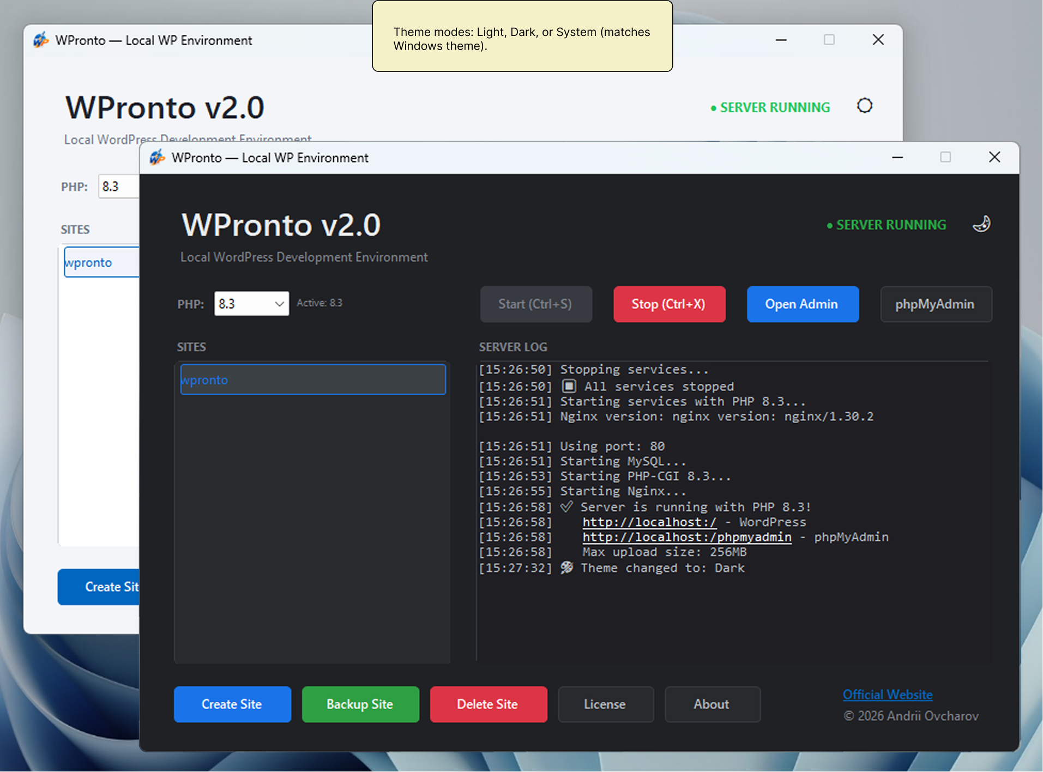
Task: Open the PHP 8.3 version dropdown
Action: point(251,304)
